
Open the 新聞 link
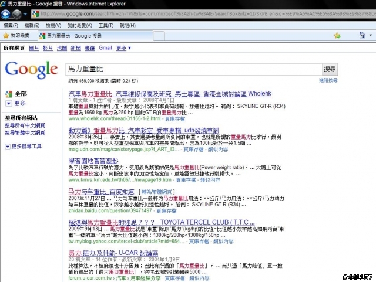click(x=76, y=48)
